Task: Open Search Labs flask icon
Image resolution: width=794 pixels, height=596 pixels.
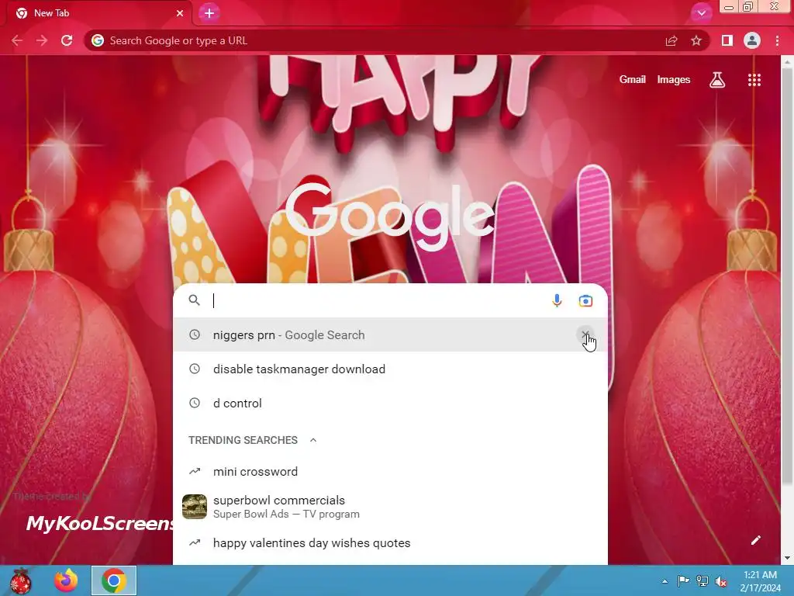Action: click(x=717, y=80)
